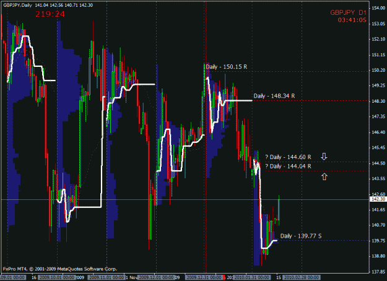Select the '? Daily - 144.60 R' label
Screen dimensions: 387x281
point(288,157)
